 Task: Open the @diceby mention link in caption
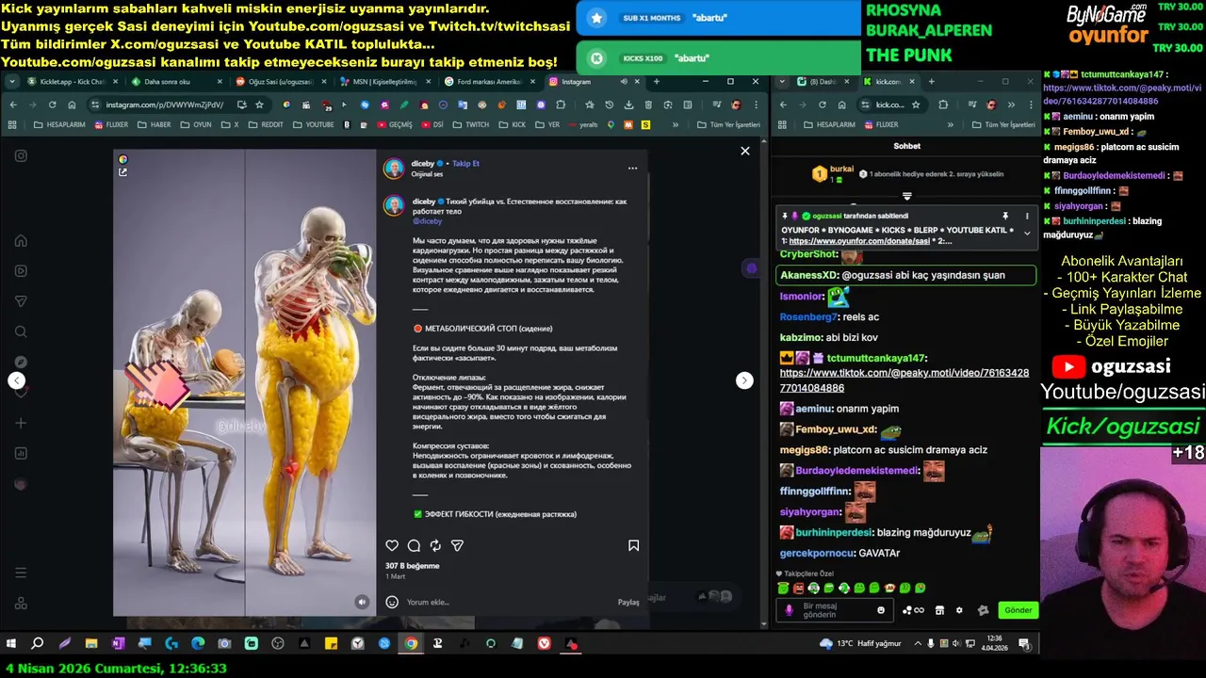(x=427, y=221)
